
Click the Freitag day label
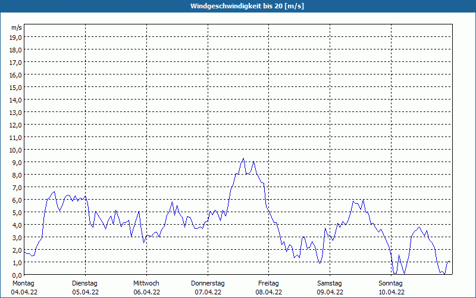click(268, 284)
